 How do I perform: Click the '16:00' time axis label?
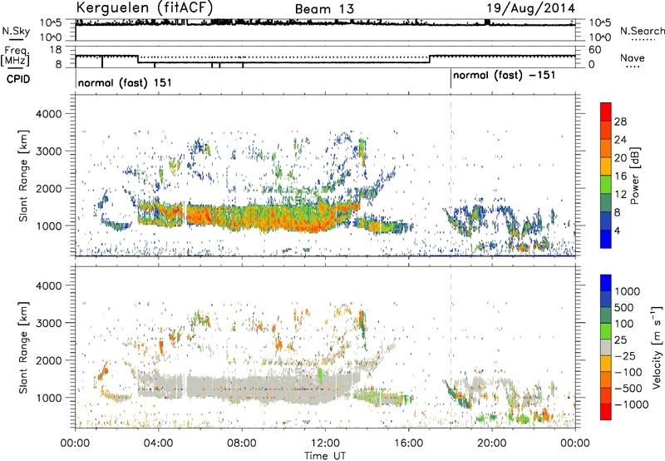[408, 444]
